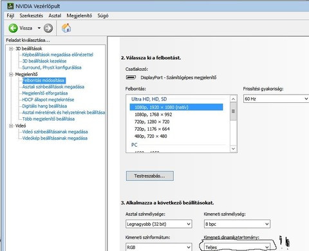This screenshot has height=251, width=309.
Task: Click the NVIDIA logo in title bar
Action: click(10, 6)
